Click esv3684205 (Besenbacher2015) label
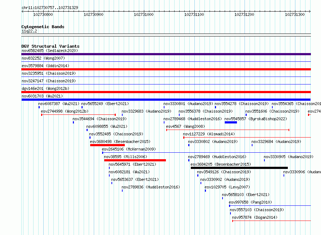 tap(221, 164)
